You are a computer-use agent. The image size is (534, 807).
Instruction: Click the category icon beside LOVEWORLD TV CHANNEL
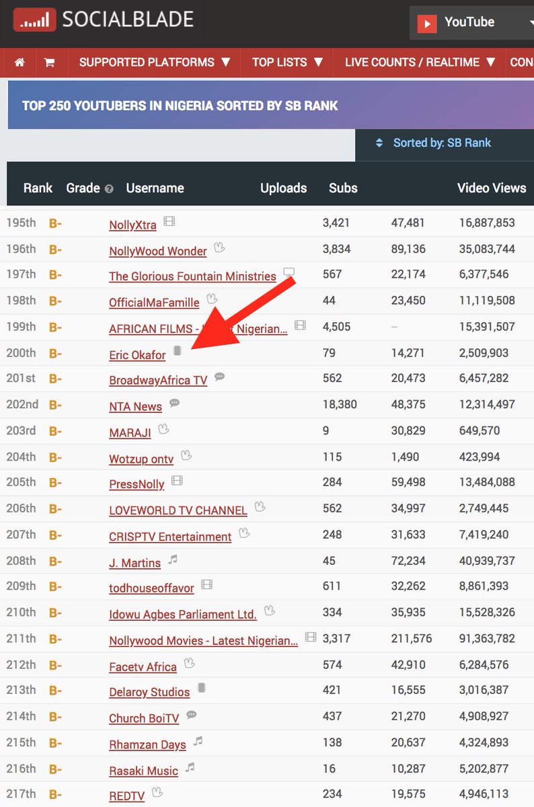(x=260, y=506)
